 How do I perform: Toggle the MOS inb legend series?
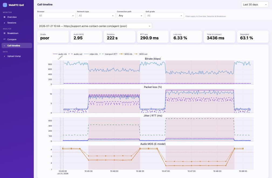point(125,54)
